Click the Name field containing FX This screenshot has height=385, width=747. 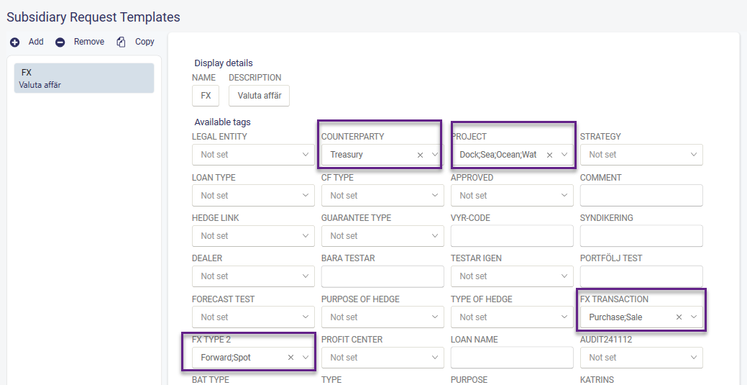(206, 96)
